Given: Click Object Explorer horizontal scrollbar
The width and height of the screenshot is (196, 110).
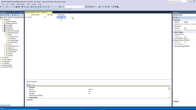Looking at the screenshot, I should pyautogui.click(x=11, y=105).
